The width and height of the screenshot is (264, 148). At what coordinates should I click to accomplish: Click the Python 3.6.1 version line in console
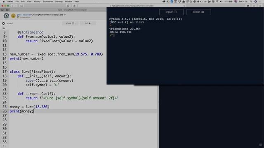coord(146,19)
